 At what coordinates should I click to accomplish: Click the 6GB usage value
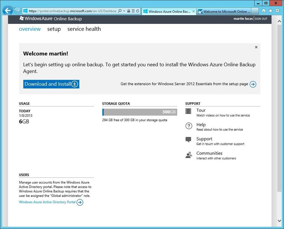(x=24, y=122)
